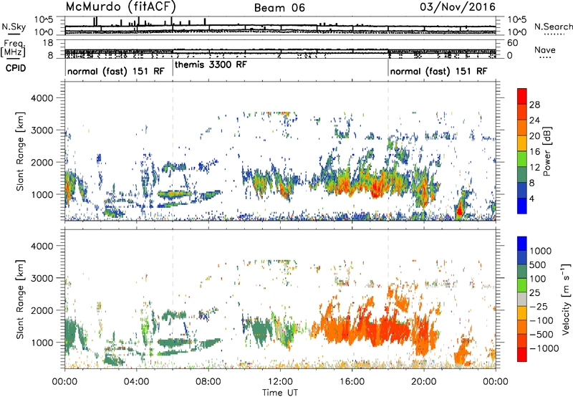The height and width of the screenshot is (397, 573).
Task: Click the Time UT axis title
Action: (280, 393)
